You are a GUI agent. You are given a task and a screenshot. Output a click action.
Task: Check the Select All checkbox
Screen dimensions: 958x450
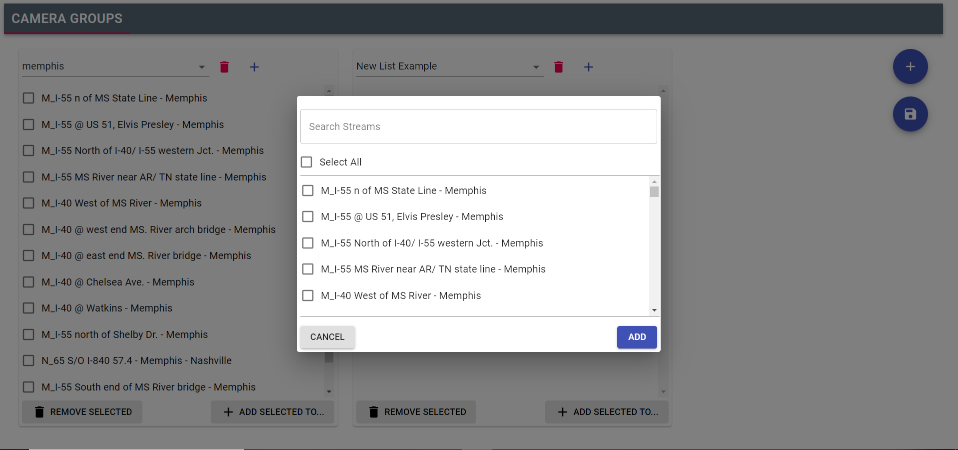[x=306, y=162]
